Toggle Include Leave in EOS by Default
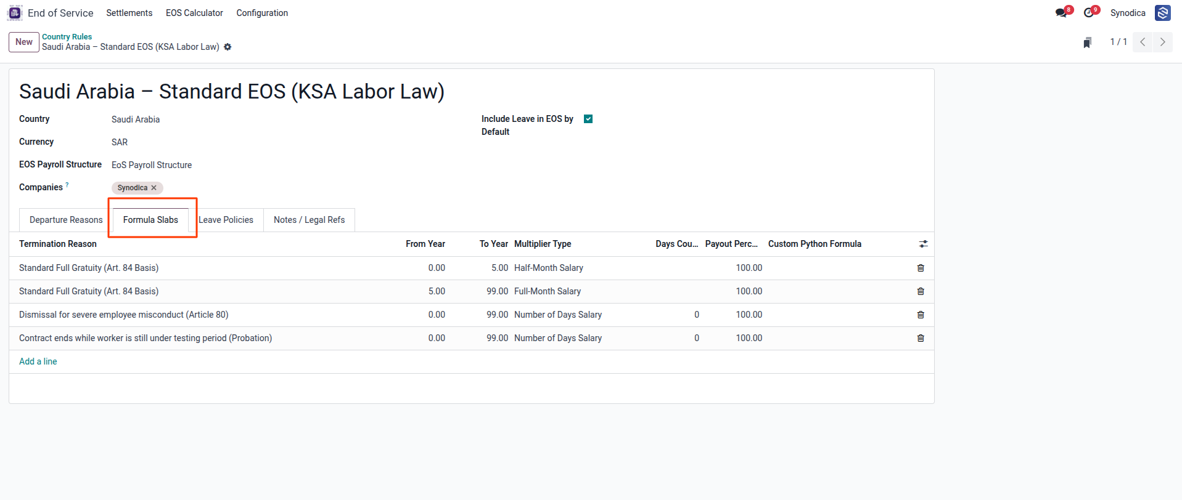This screenshot has width=1182, height=500. pos(588,119)
